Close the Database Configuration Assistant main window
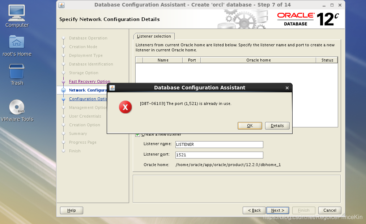 click(x=340, y=5)
